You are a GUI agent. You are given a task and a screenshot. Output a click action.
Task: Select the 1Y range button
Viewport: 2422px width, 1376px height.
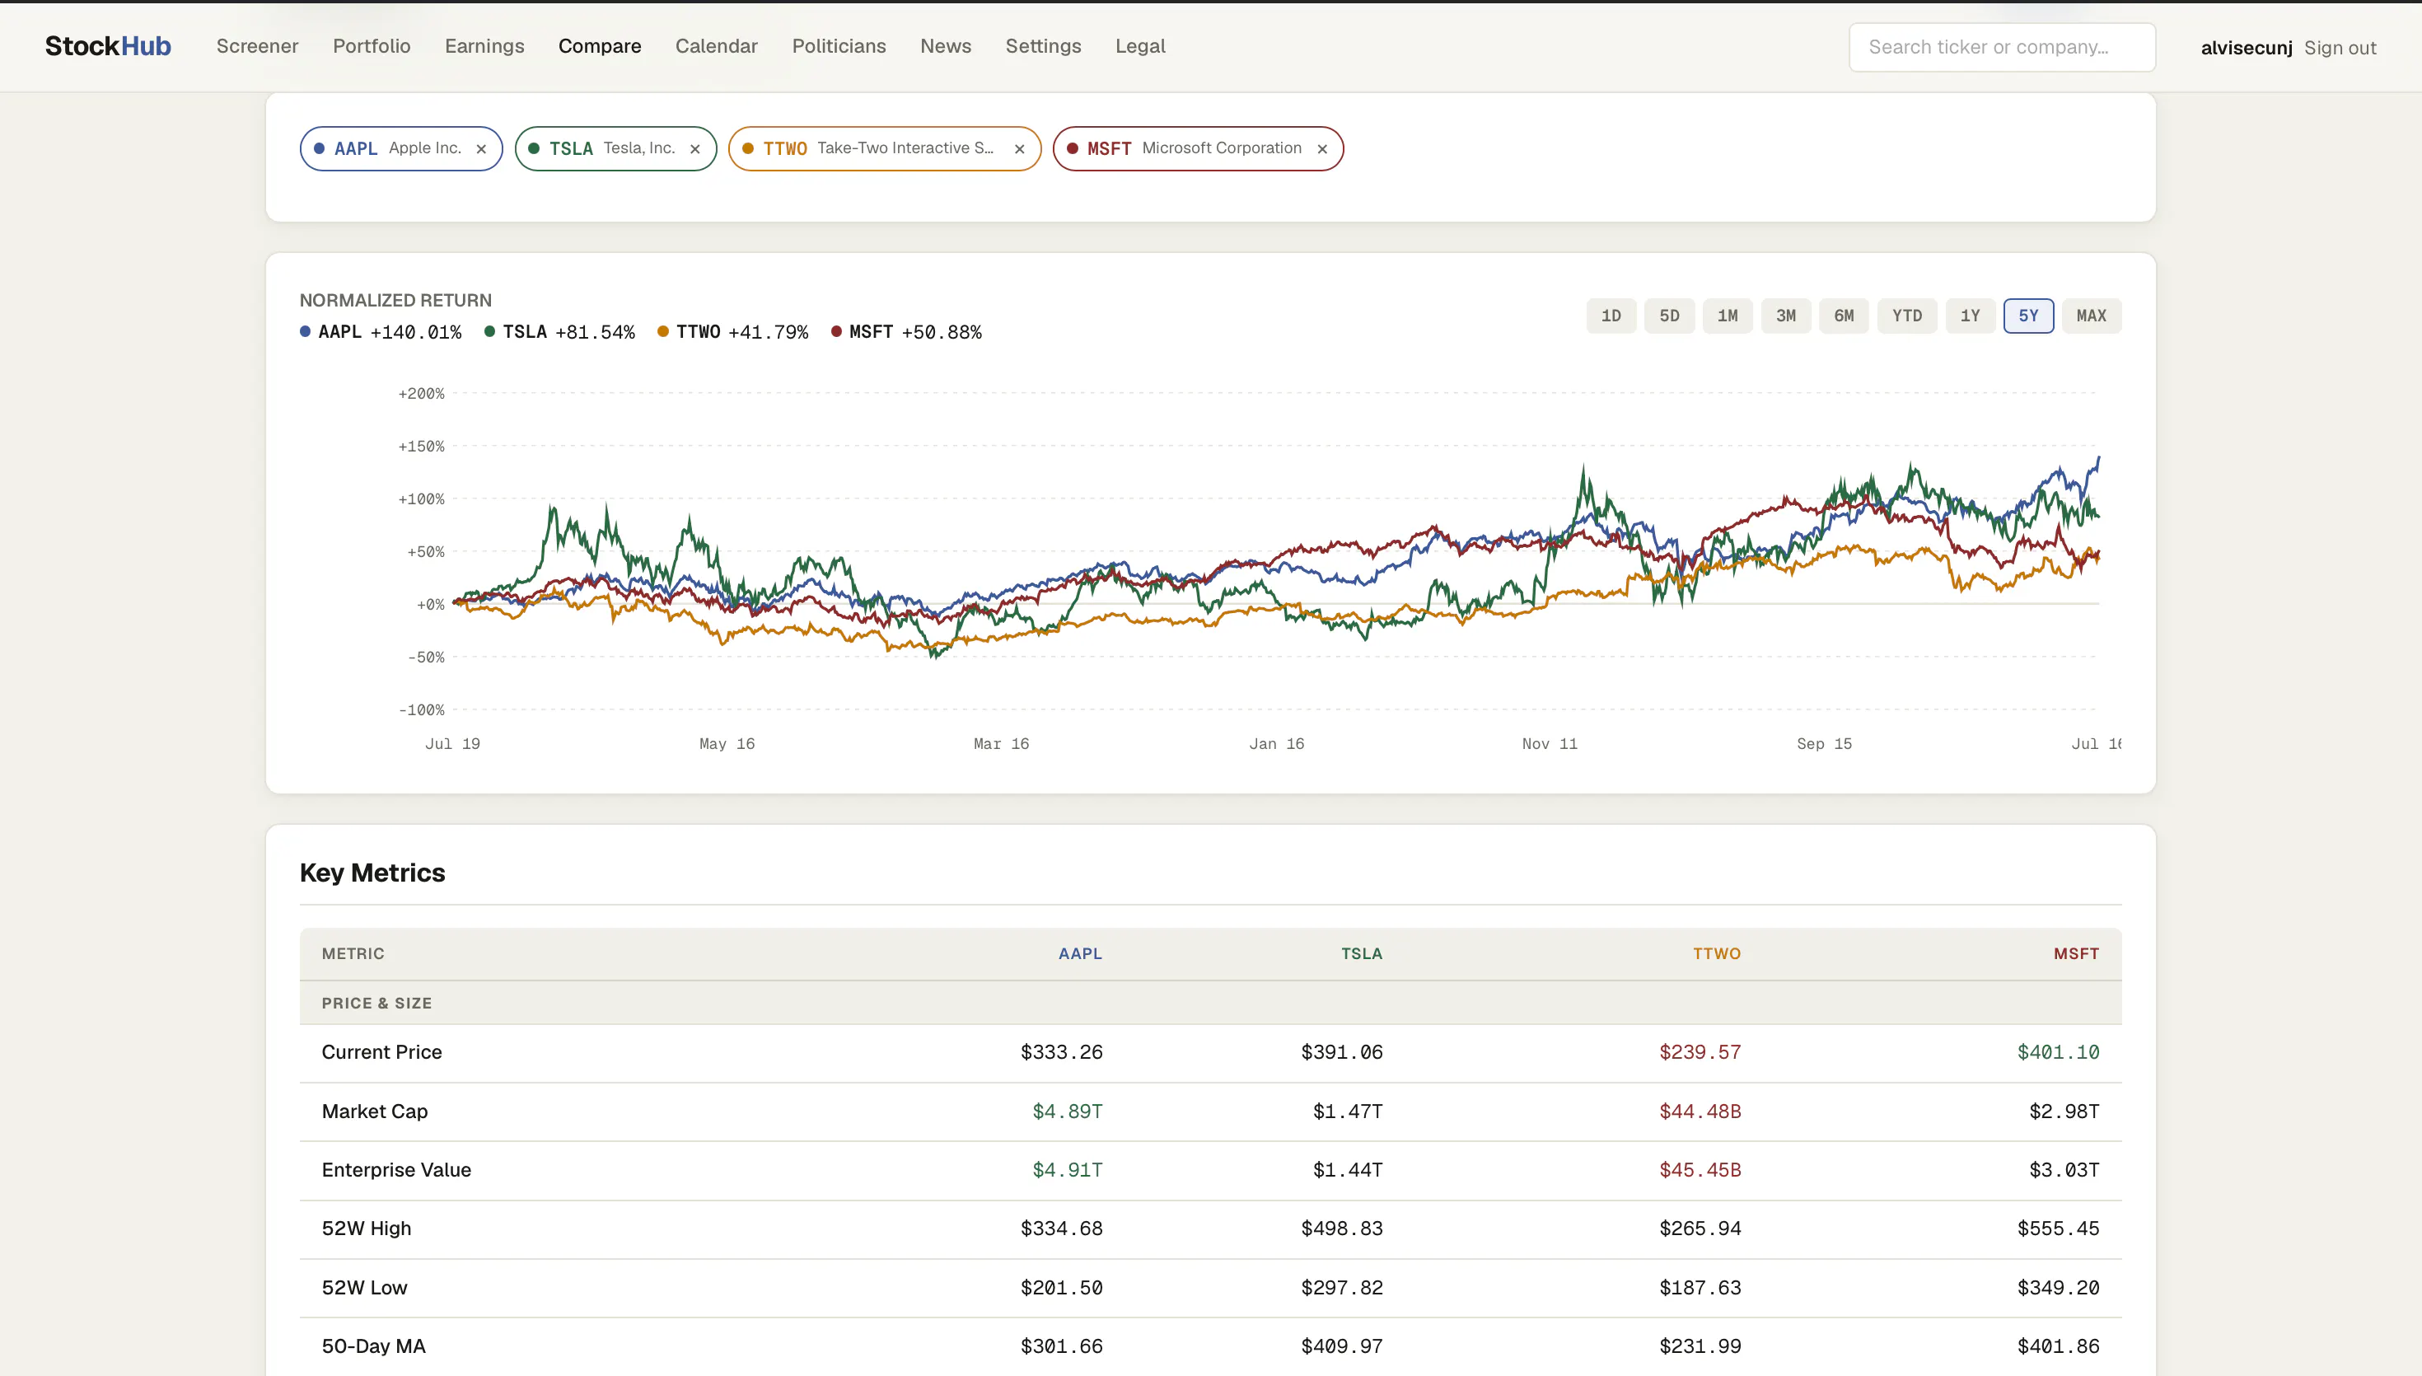tap(1971, 316)
